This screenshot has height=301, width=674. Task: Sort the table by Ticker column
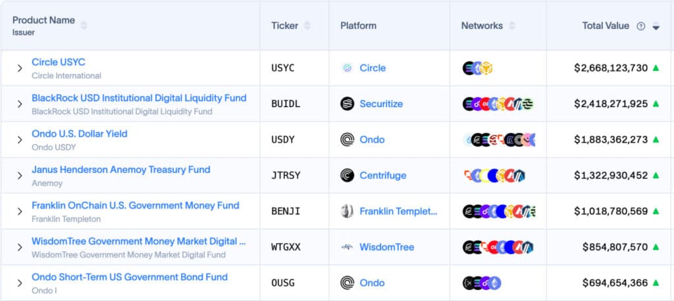pyautogui.click(x=307, y=26)
